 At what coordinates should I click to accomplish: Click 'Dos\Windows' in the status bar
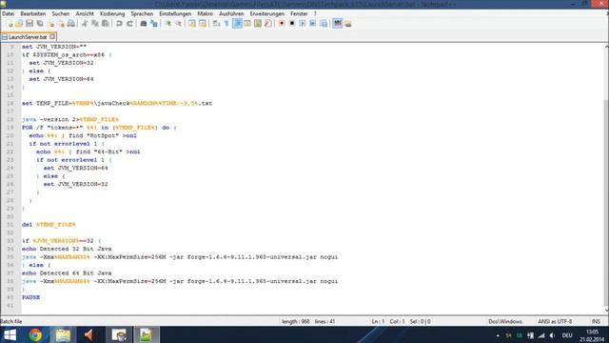[x=505, y=322]
